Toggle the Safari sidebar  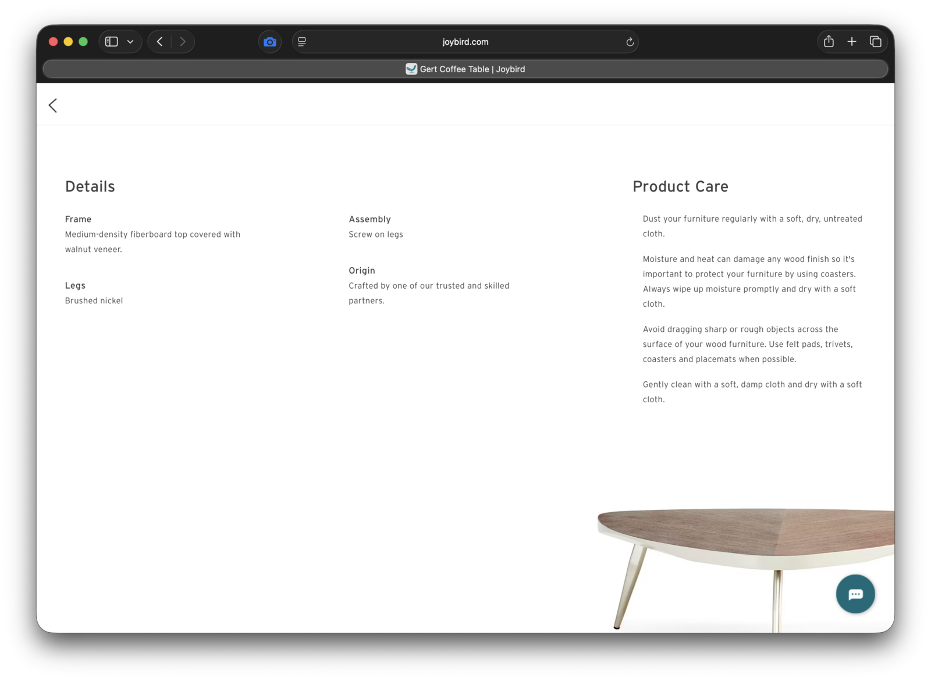112,42
